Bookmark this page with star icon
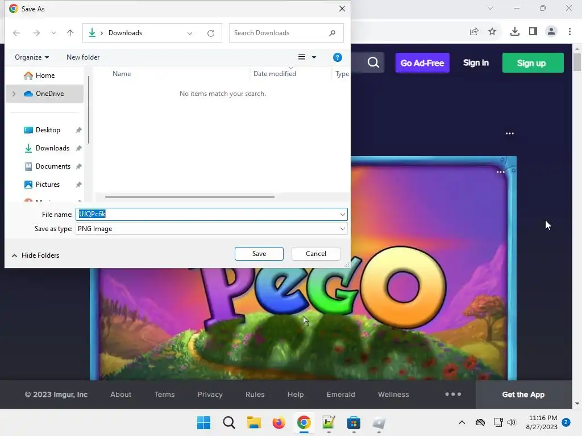Viewport: 582px width, 436px height. (x=492, y=32)
